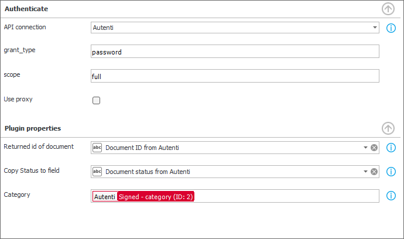Click the Authenticate section header
The height and width of the screenshot is (239, 404).
pyautogui.click(x=26, y=9)
